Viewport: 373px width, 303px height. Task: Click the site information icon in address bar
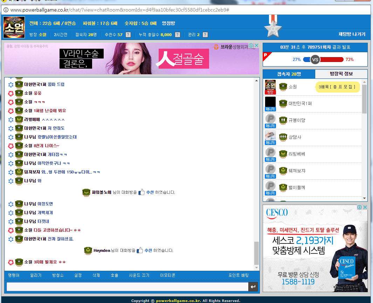point(6,10)
